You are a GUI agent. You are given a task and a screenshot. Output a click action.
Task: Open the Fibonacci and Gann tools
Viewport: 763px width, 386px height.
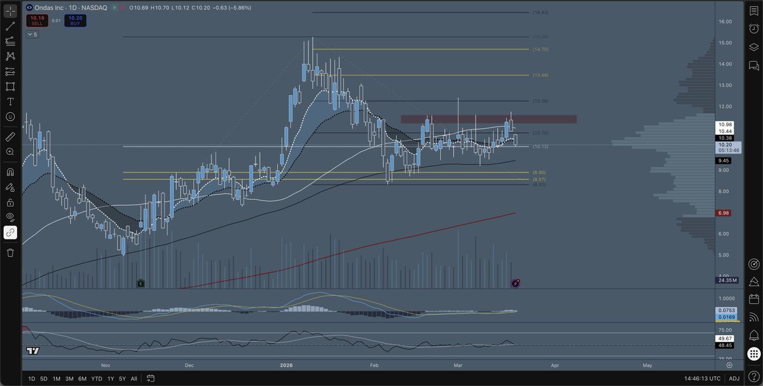click(x=10, y=41)
